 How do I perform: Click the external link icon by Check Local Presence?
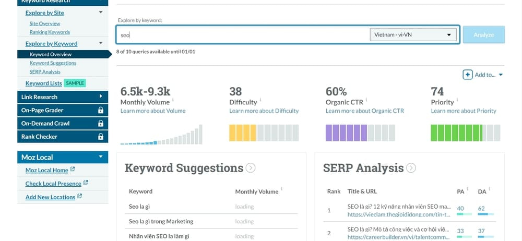[x=85, y=183]
